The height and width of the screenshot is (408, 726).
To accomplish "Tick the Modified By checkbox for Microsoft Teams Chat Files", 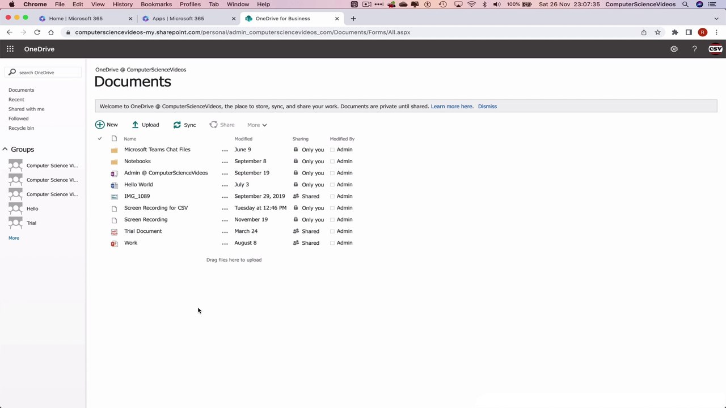I will 332,150.
